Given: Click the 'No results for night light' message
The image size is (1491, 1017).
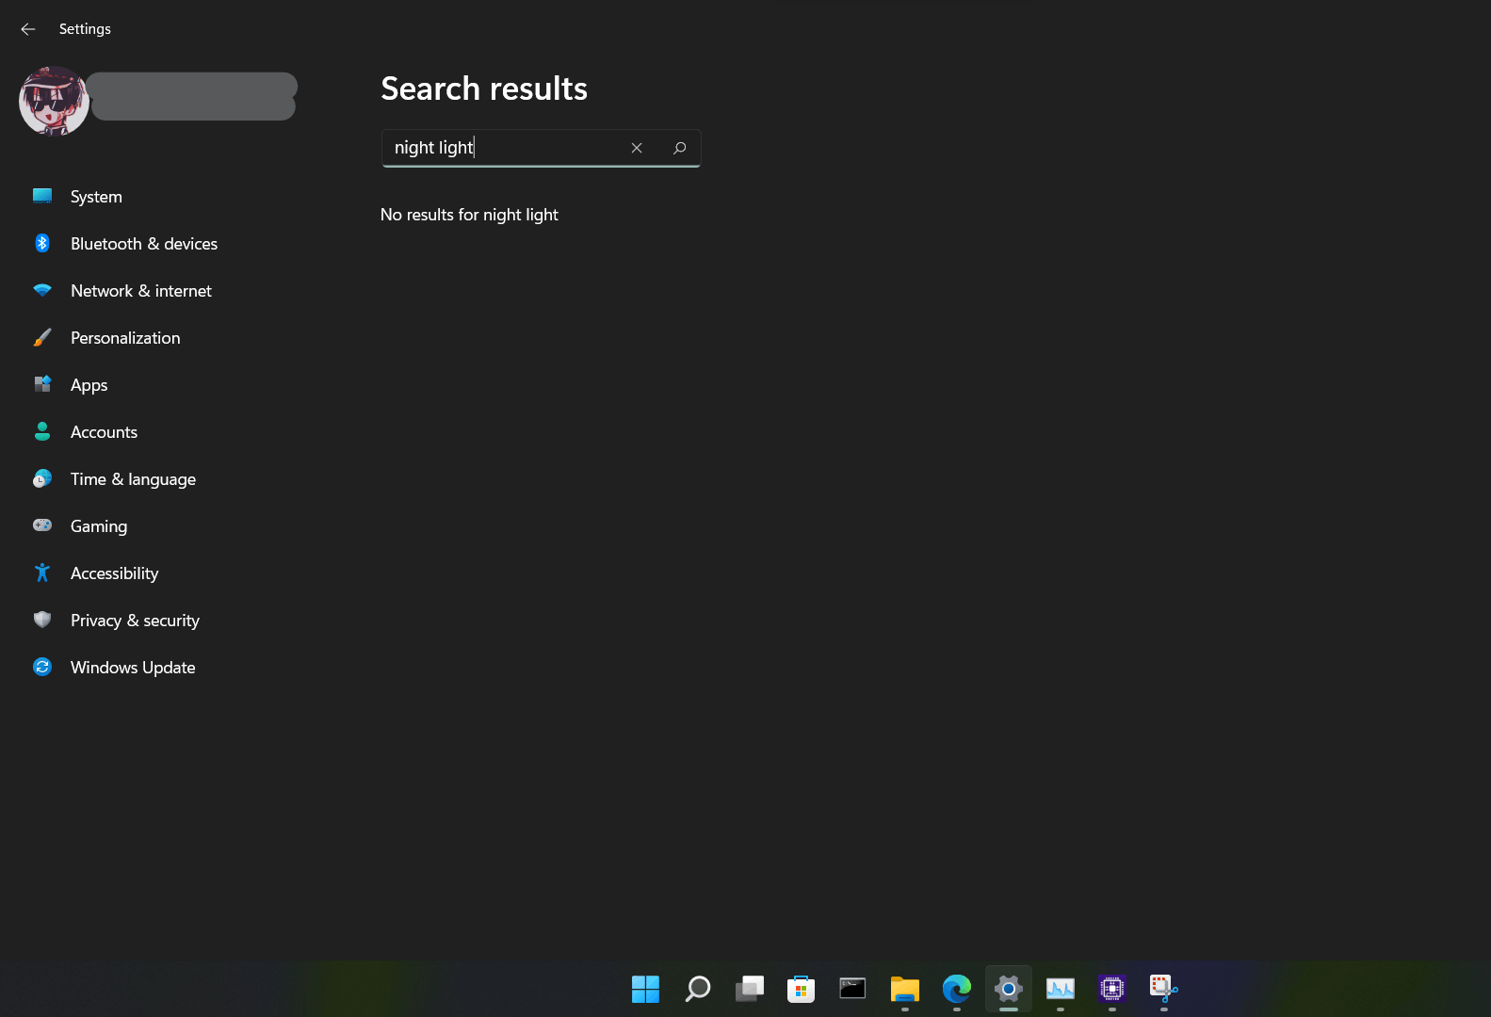Looking at the screenshot, I should pos(469,215).
